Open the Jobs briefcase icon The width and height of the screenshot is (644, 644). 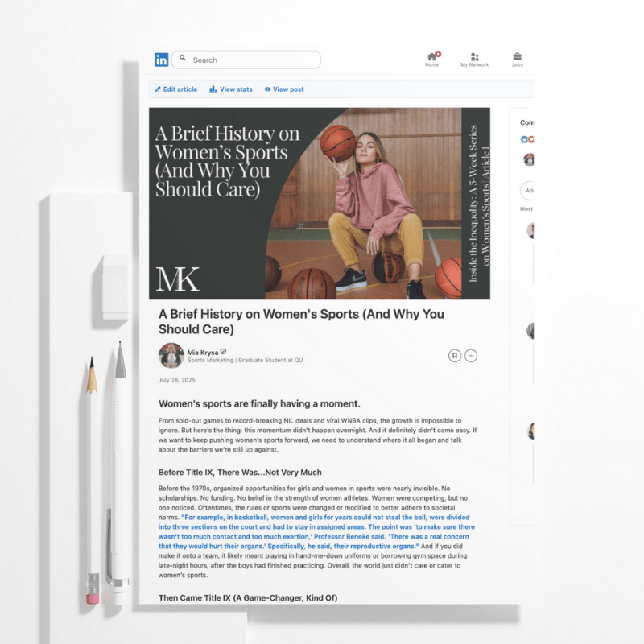point(517,57)
